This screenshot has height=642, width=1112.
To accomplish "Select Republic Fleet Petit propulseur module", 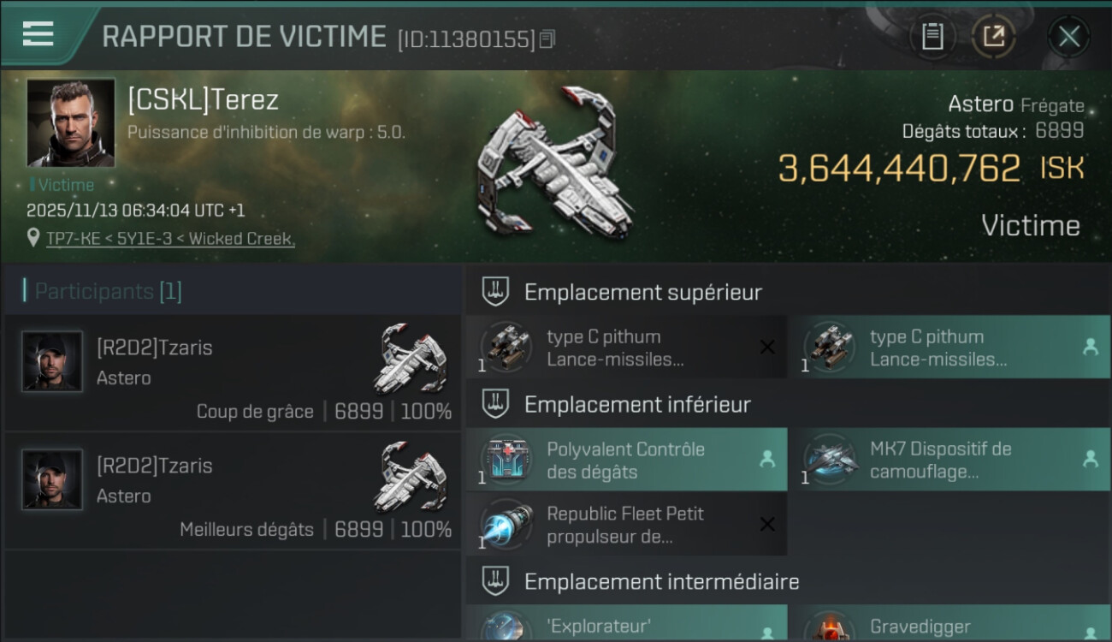I will tap(626, 524).
